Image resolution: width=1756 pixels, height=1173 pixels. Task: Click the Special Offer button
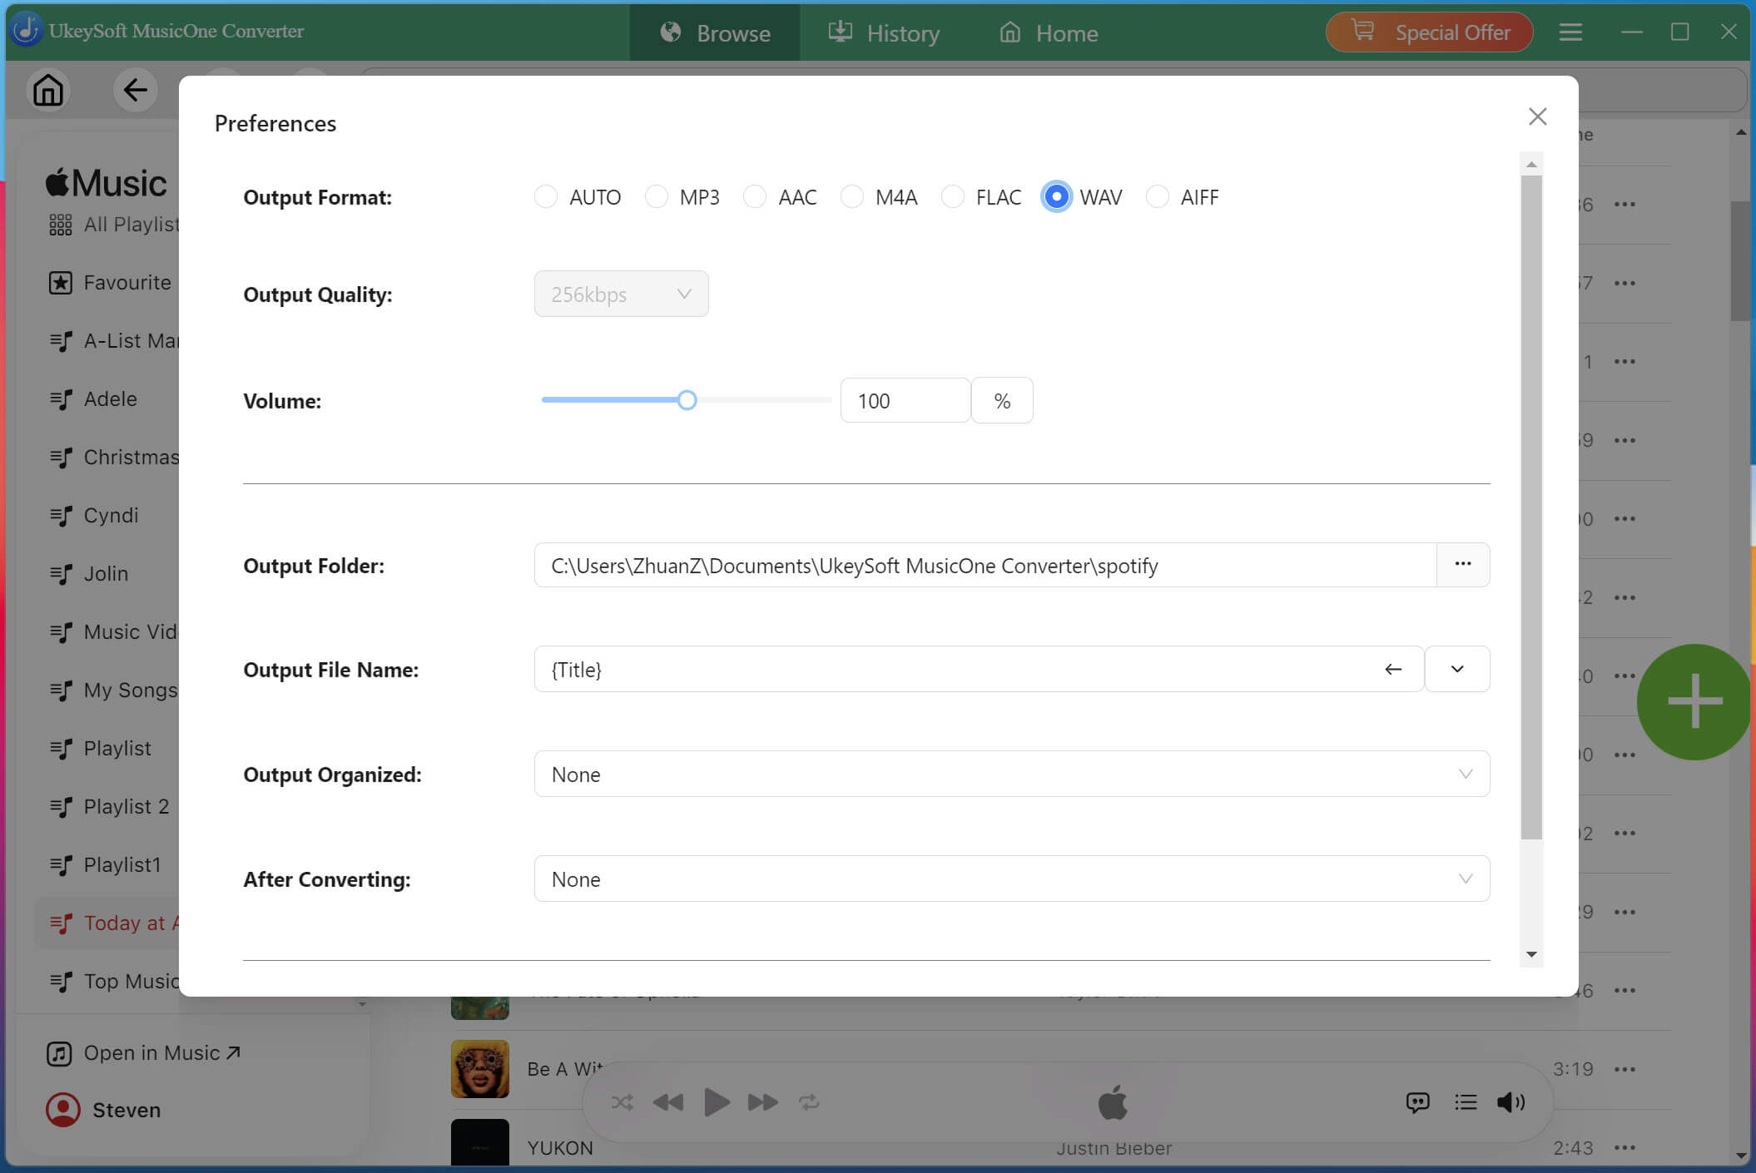[1429, 32]
